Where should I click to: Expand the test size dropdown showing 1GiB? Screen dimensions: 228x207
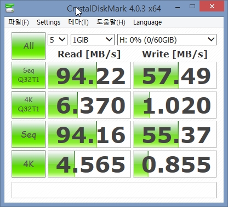point(93,39)
